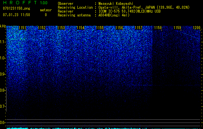Click the Receiver field label
The image size is (203, 129).
coord(66,11)
